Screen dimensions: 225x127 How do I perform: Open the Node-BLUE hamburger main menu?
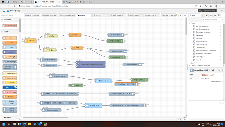(x=222, y=11)
